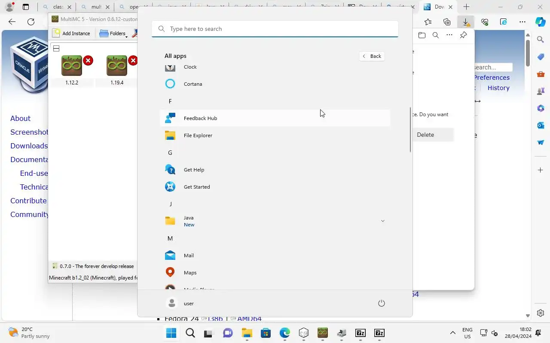Switch to Microsoft Edge on the taskbar
This screenshot has width=550, height=343.
click(x=284, y=333)
